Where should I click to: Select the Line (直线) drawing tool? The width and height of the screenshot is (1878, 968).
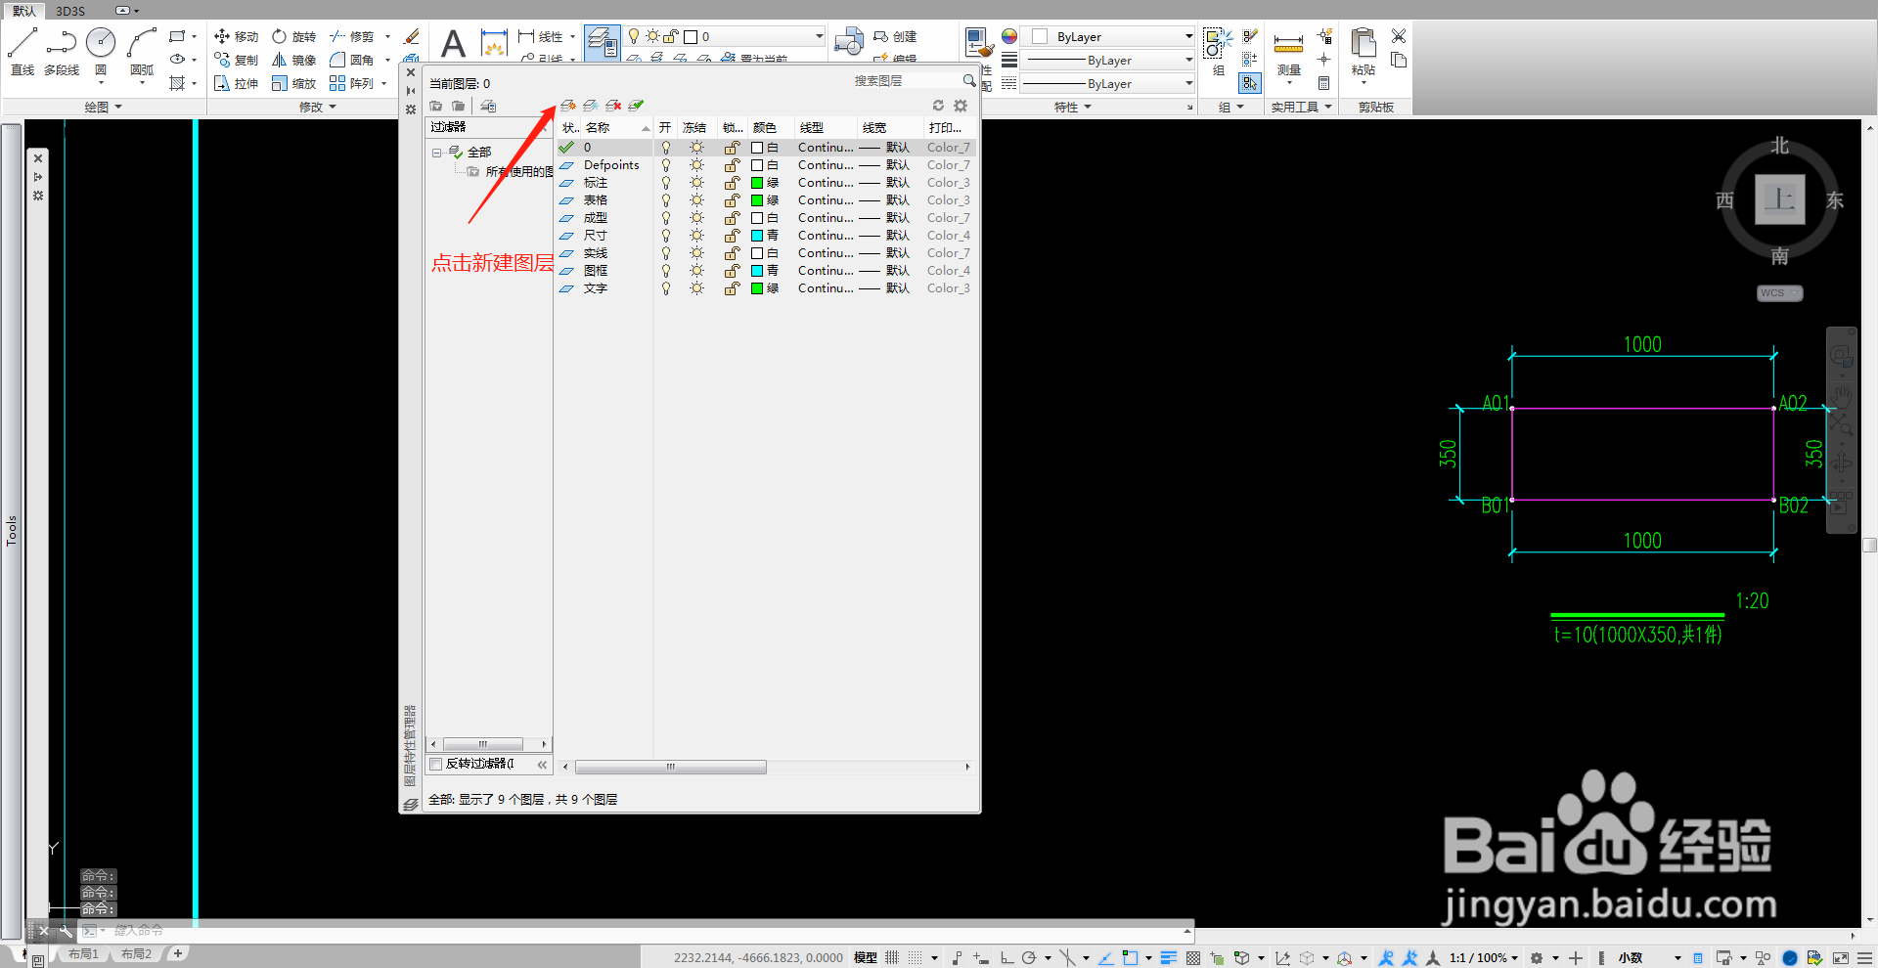point(22,51)
